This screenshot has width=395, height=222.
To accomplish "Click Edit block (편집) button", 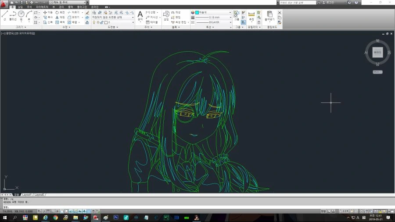I will 176,18.
